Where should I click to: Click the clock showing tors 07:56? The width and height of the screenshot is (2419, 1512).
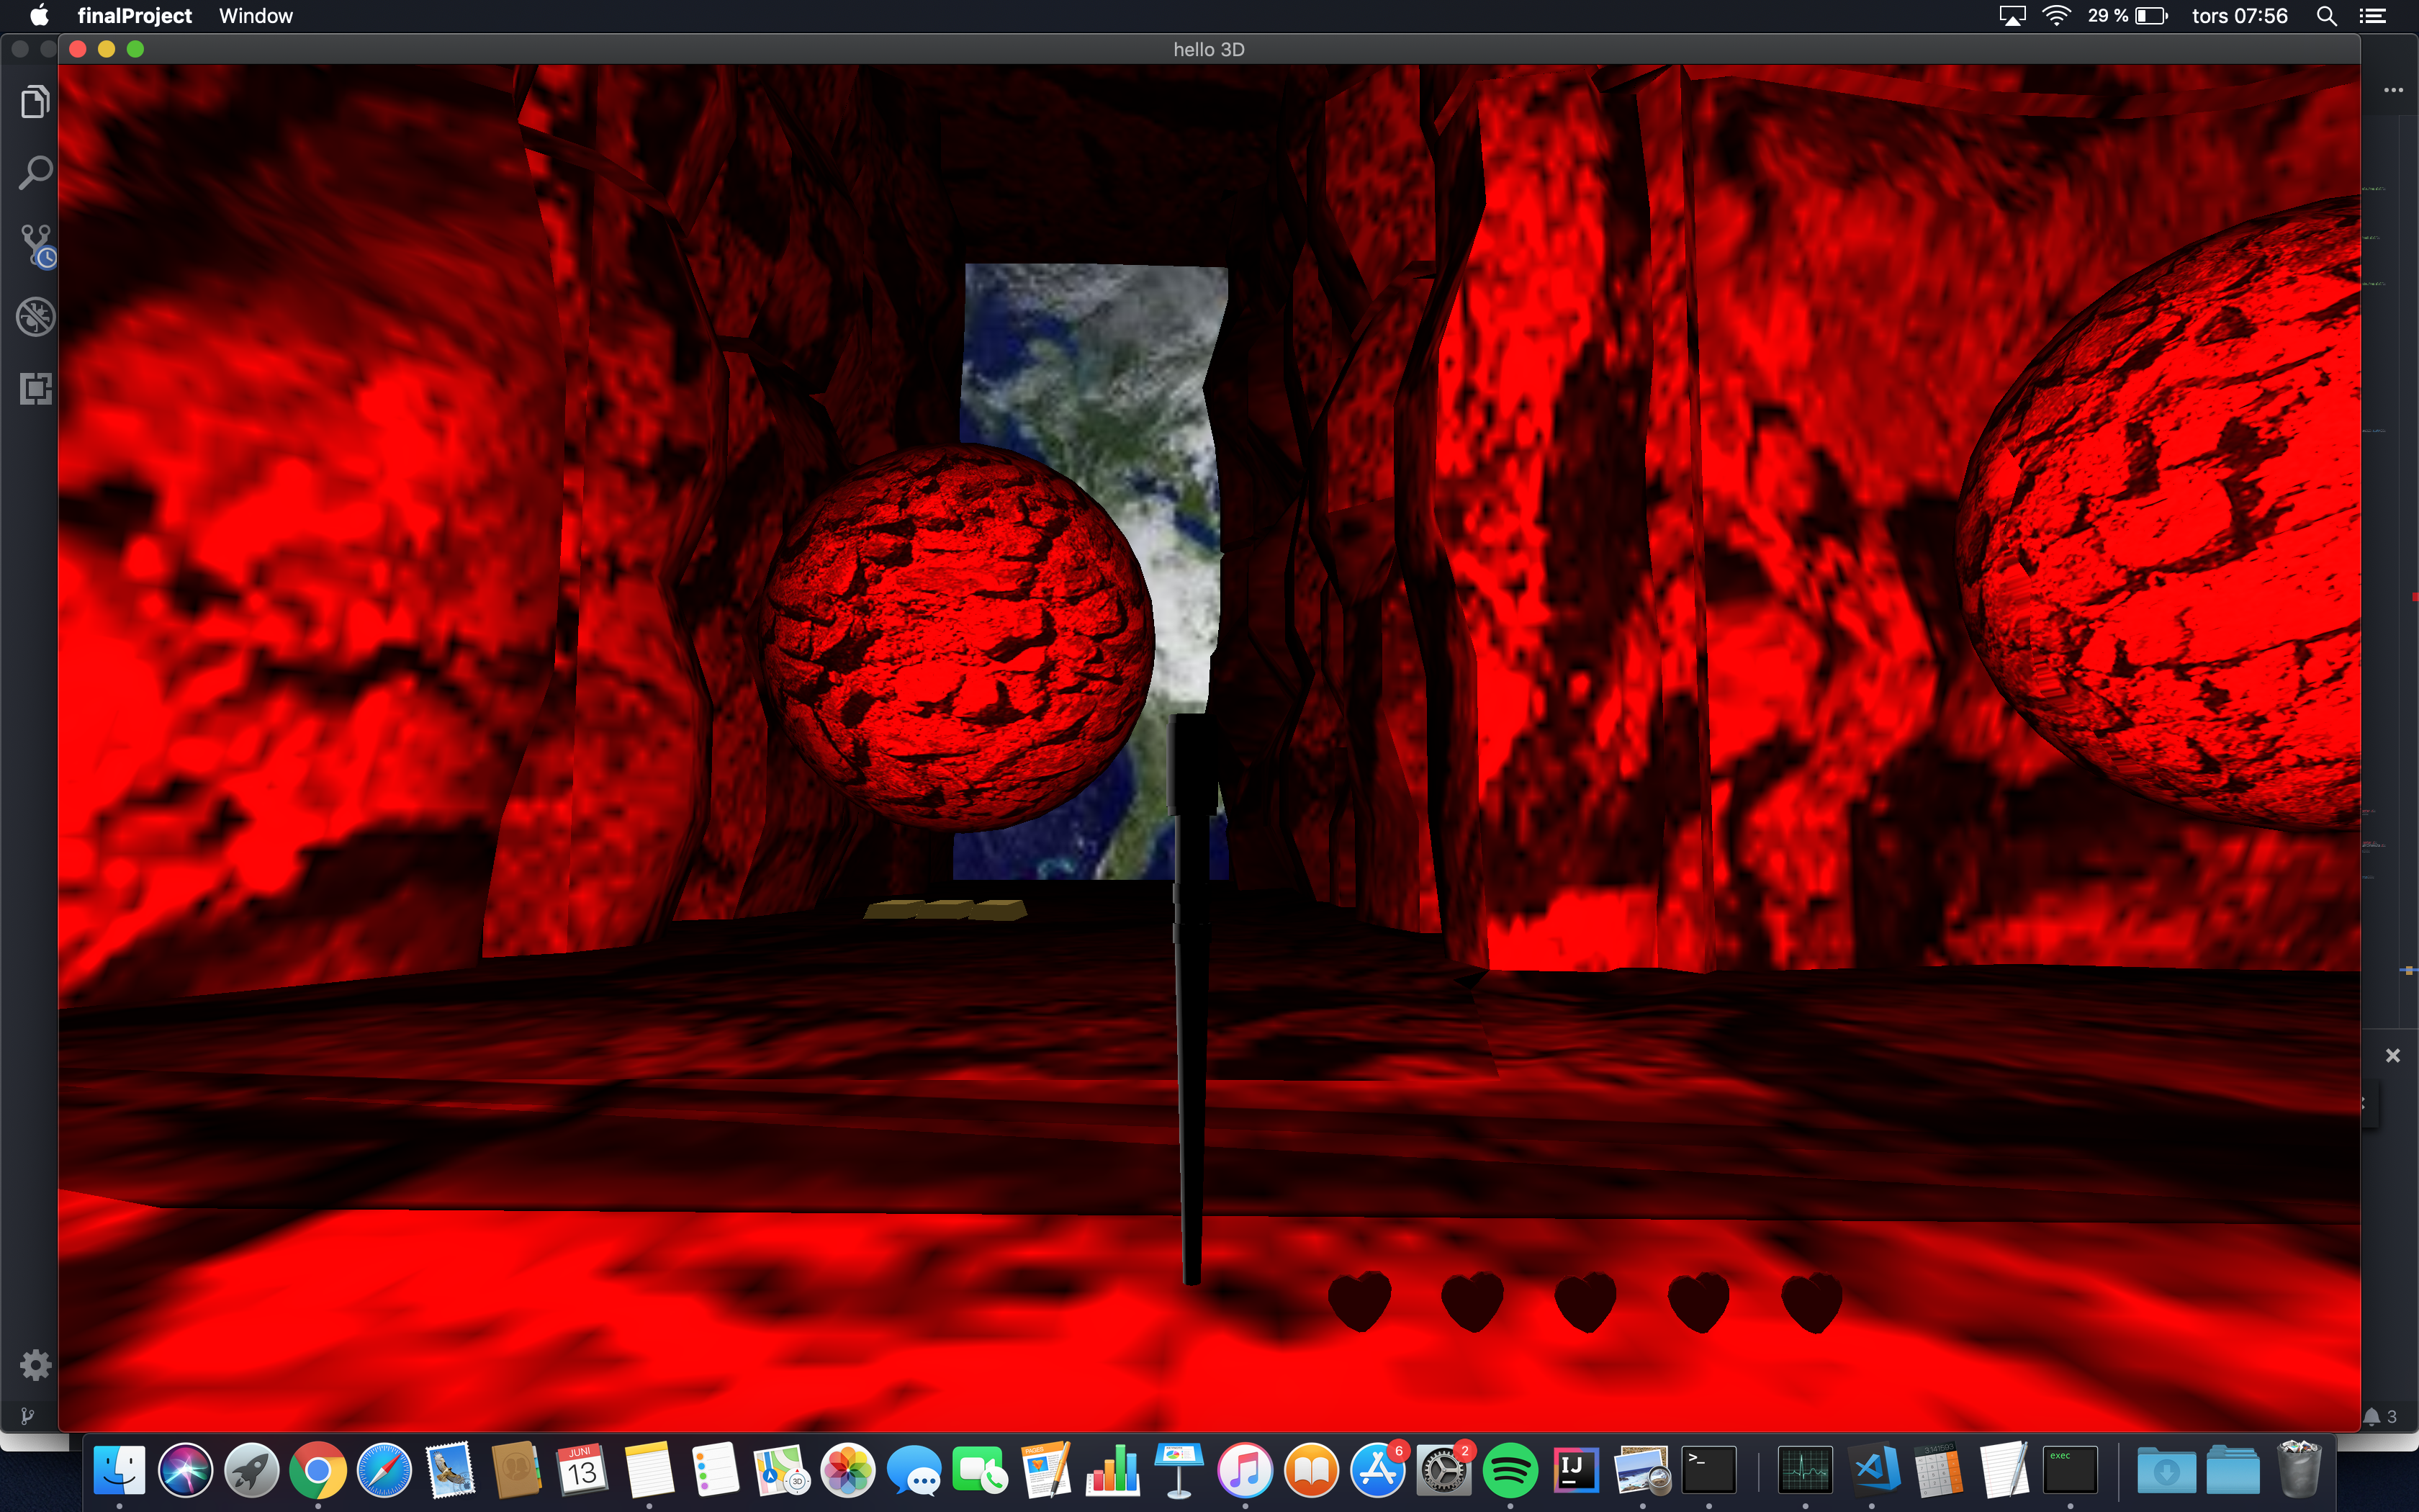point(2239,15)
